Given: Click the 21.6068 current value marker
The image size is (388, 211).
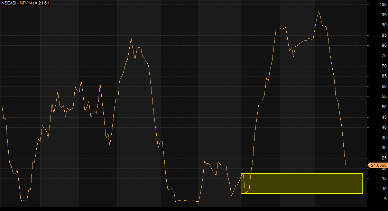Looking at the screenshot, I should tap(378, 165).
